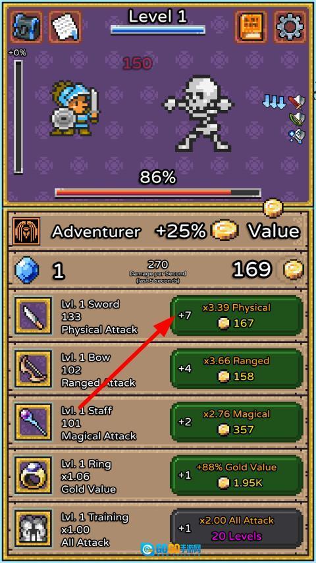
Task: Select the Ring item icon
Action: (x=34, y=475)
